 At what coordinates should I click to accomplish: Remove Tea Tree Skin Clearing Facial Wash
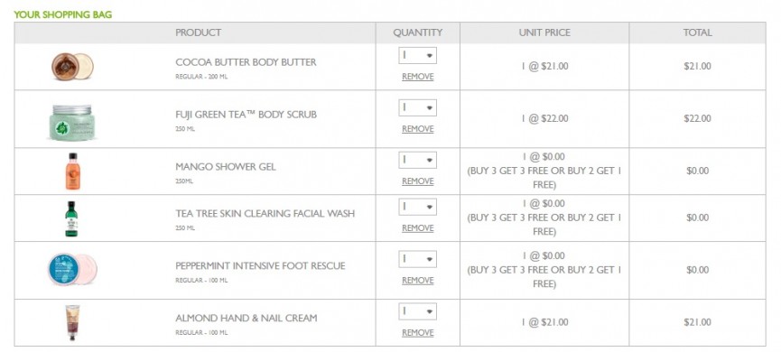[417, 228]
